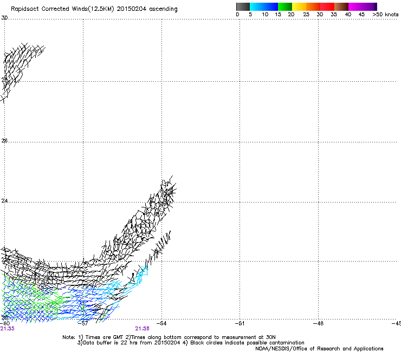401x352 pixels.
Task: Click the cyan-blue 5-15 knots legend band
Action: pos(264,6)
